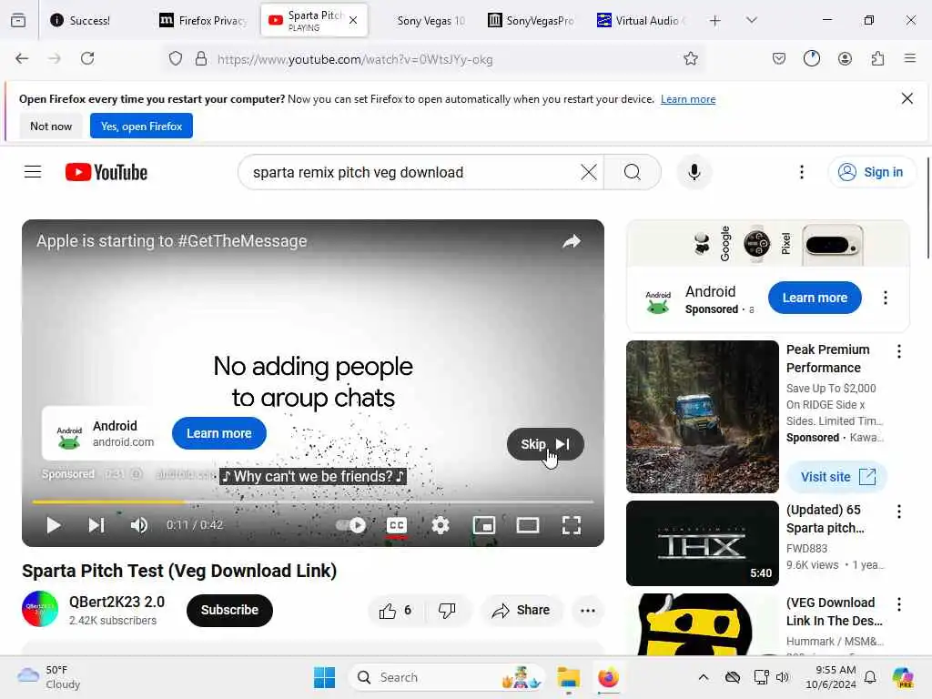The width and height of the screenshot is (932, 699).
Task: Close the Sparta Pitch tab
Action: [x=353, y=20]
